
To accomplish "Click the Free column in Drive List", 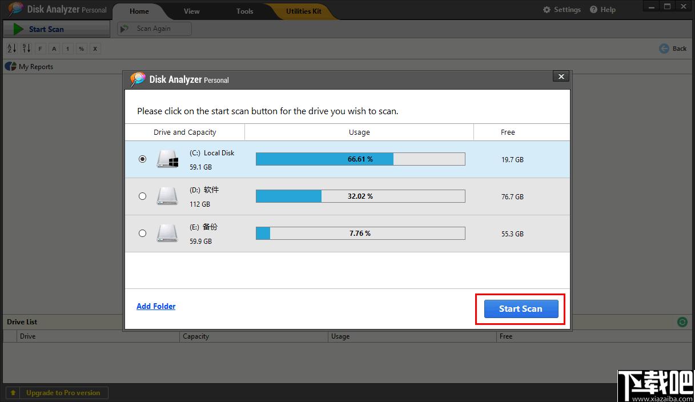I will tap(594, 336).
